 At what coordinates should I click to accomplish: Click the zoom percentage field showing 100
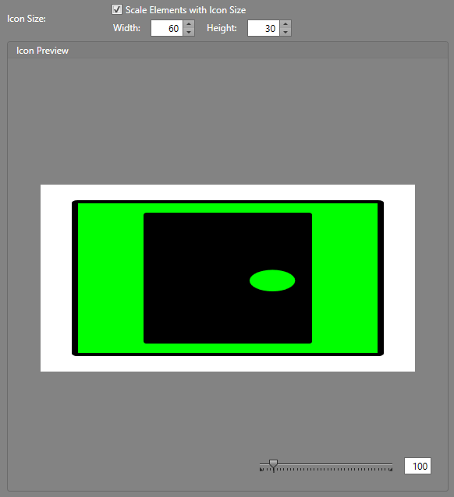pos(417,466)
